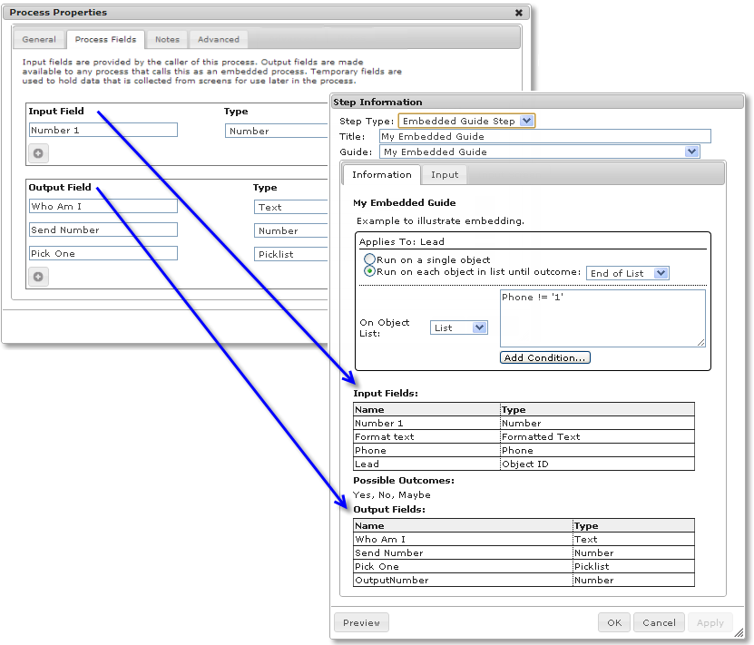This screenshot has height=645, width=754.
Task: Add a new output field with plus icon
Action: (38, 277)
